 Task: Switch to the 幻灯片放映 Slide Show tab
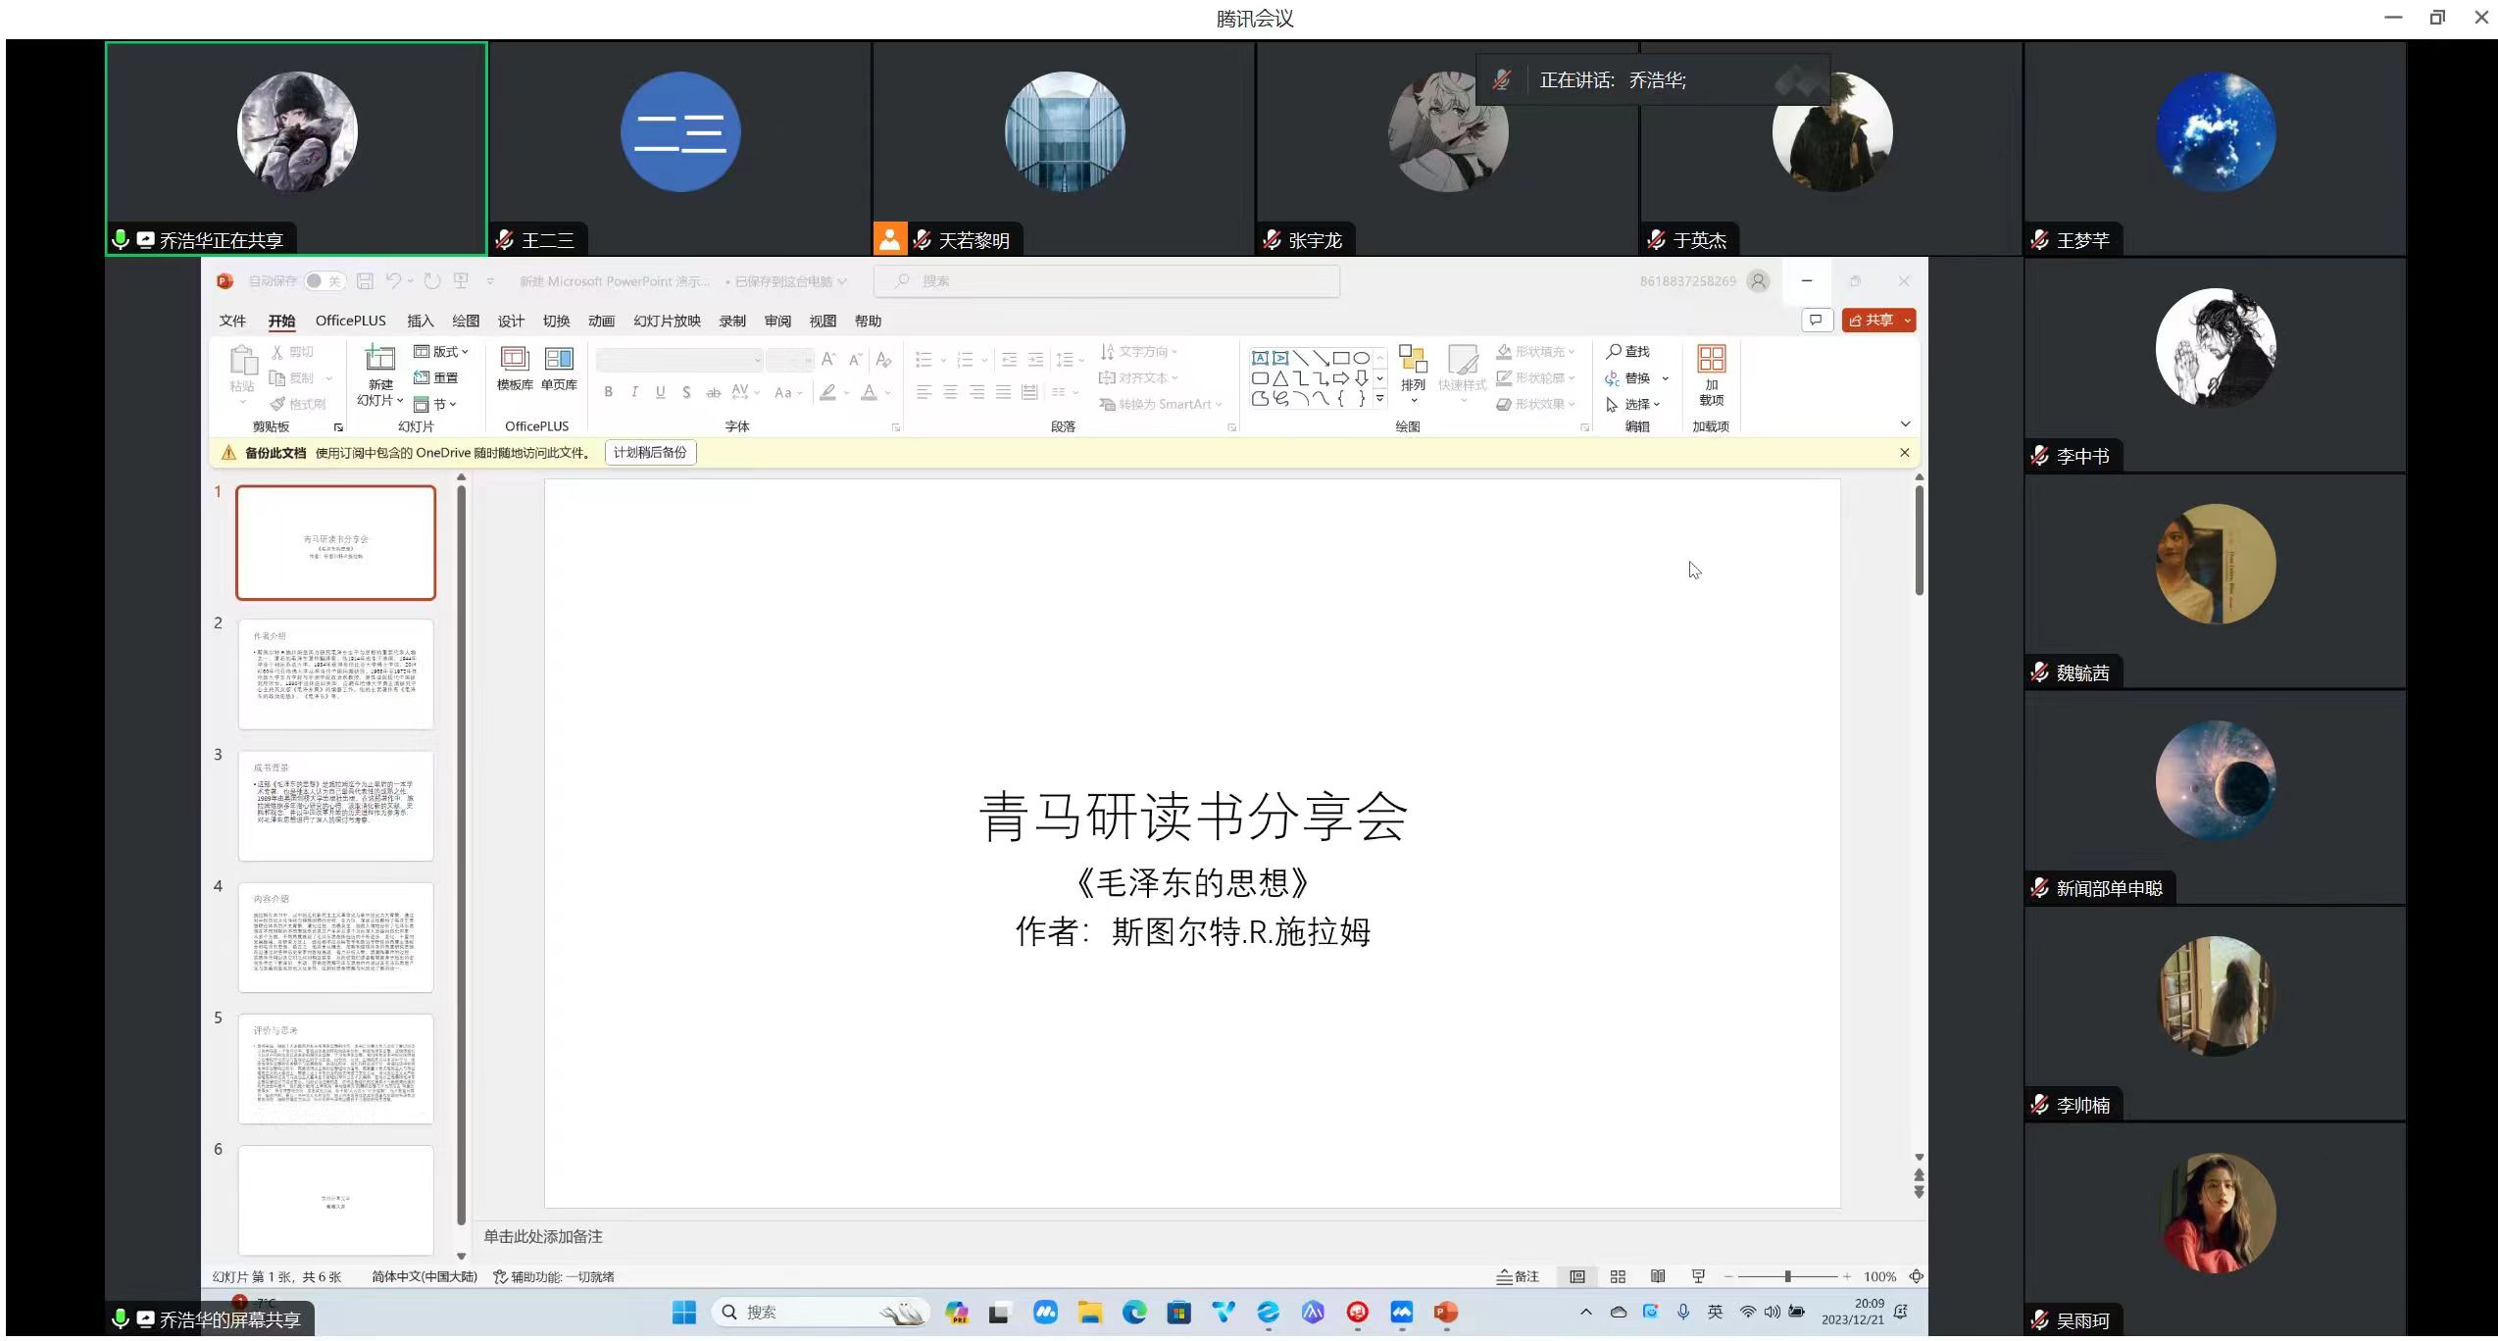667,321
